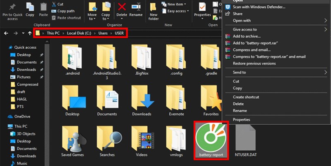Create a New folder from ribbon
Screen dimensions: 331x166
coord(154,12)
